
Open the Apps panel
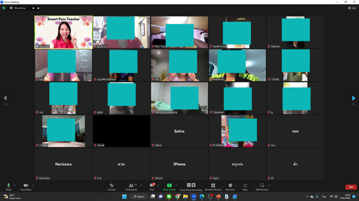[245, 187]
